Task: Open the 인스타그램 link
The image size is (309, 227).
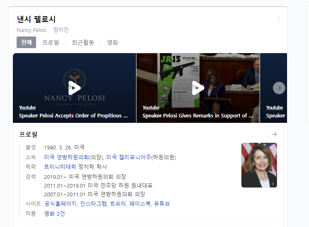Action: (93, 203)
